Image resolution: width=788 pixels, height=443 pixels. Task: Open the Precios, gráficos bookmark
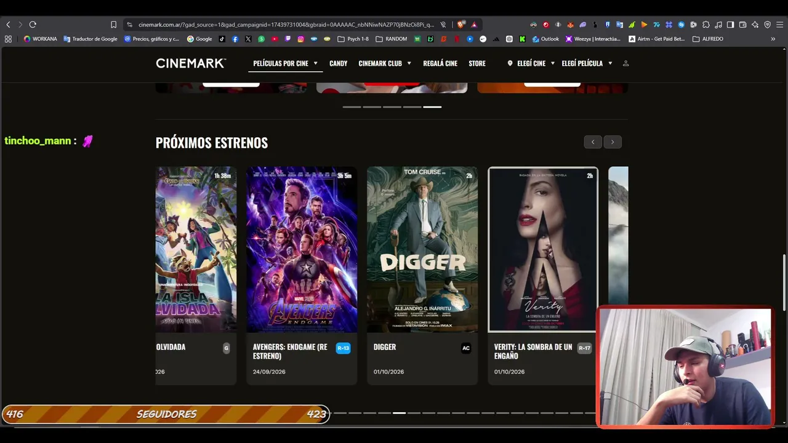point(152,39)
